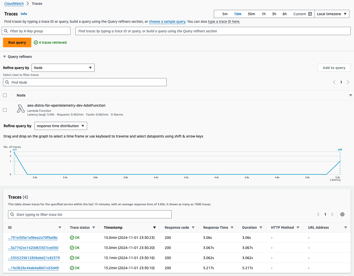Image resolution: width=354 pixels, height=276 pixels.
Task: Select the 5m time range
Action: click(x=225, y=14)
